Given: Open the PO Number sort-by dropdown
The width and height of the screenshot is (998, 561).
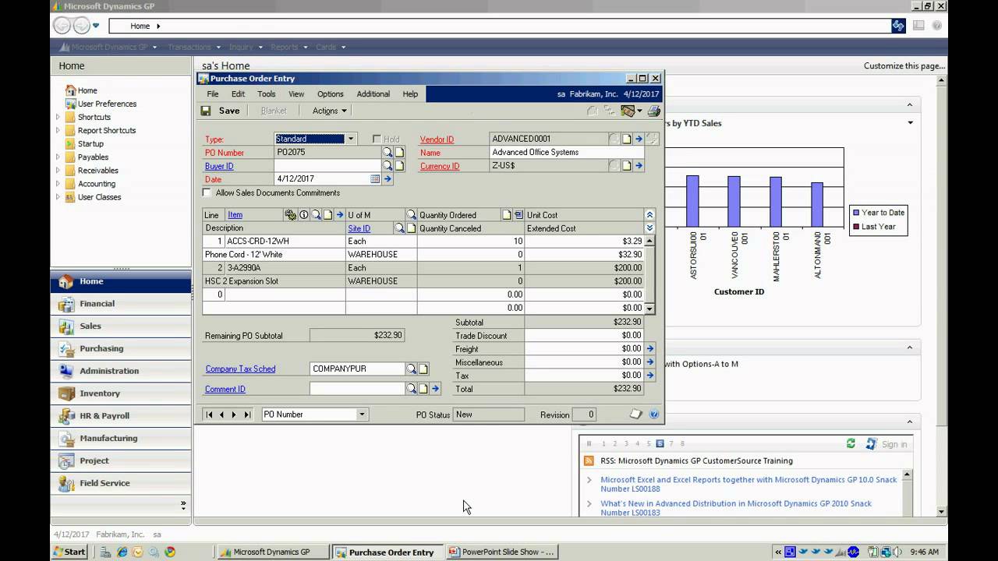Looking at the screenshot, I should (x=362, y=415).
